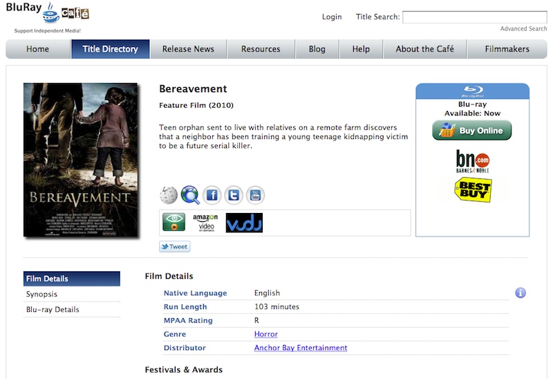
Task: Open the YouTube icon
Action: pyautogui.click(x=256, y=196)
